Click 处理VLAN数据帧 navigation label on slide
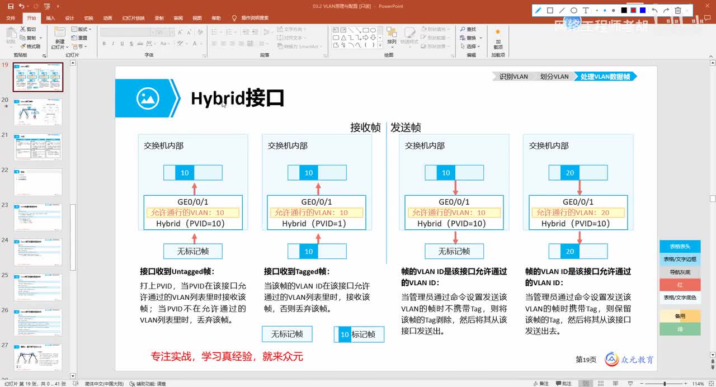This screenshot has width=716, height=387. click(605, 77)
